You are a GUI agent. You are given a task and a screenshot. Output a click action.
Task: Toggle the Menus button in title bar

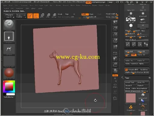pos(88,2)
